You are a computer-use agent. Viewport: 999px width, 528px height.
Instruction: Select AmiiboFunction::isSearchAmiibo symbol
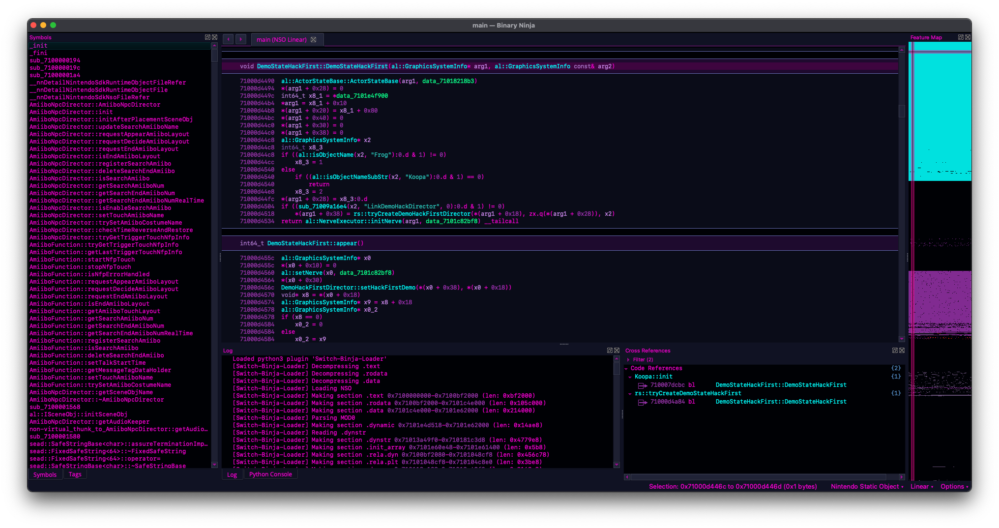point(119,348)
